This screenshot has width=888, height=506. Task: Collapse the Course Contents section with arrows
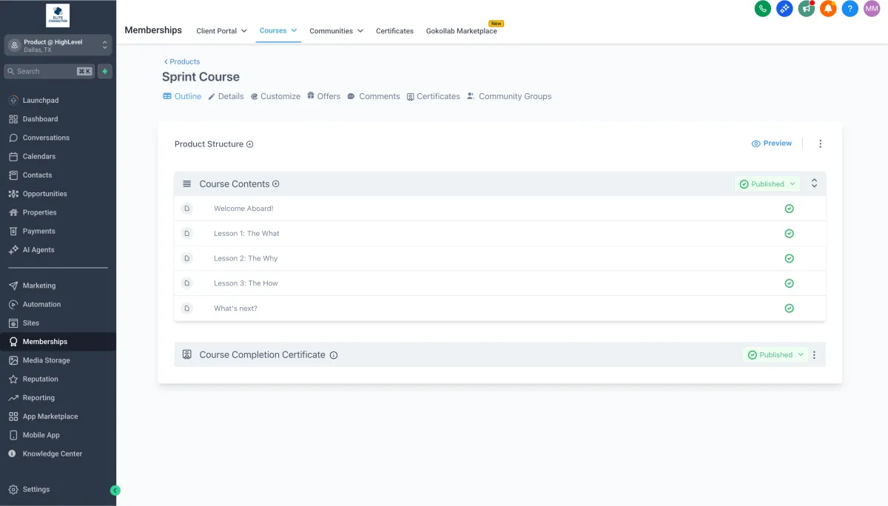(814, 183)
